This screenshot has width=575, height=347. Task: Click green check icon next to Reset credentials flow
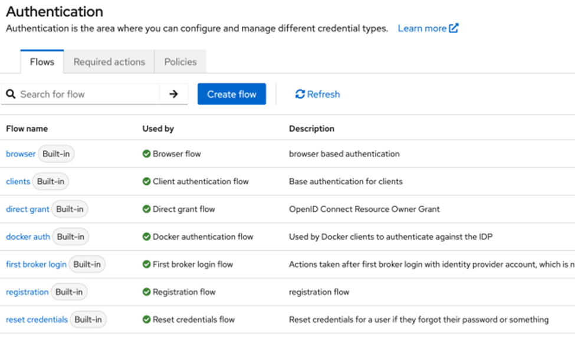pyautogui.click(x=147, y=319)
